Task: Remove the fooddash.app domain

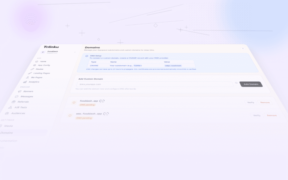Action: point(265,102)
